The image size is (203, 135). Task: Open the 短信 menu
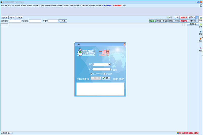(13, 6)
